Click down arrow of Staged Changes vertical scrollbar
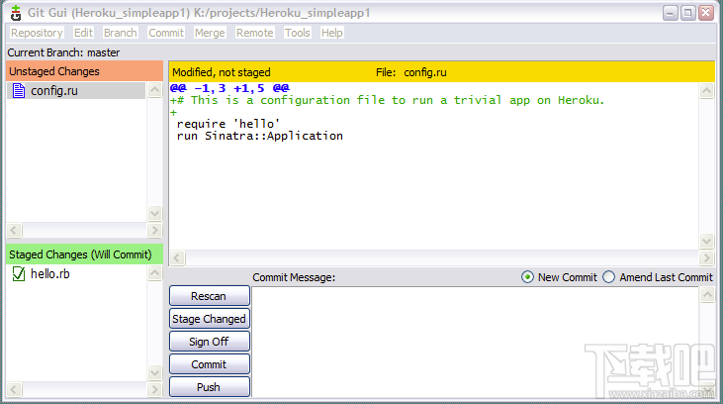723x404 pixels. tap(155, 372)
